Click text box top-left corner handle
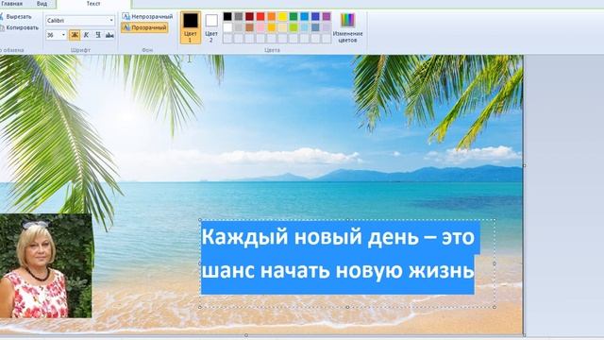 point(200,220)
